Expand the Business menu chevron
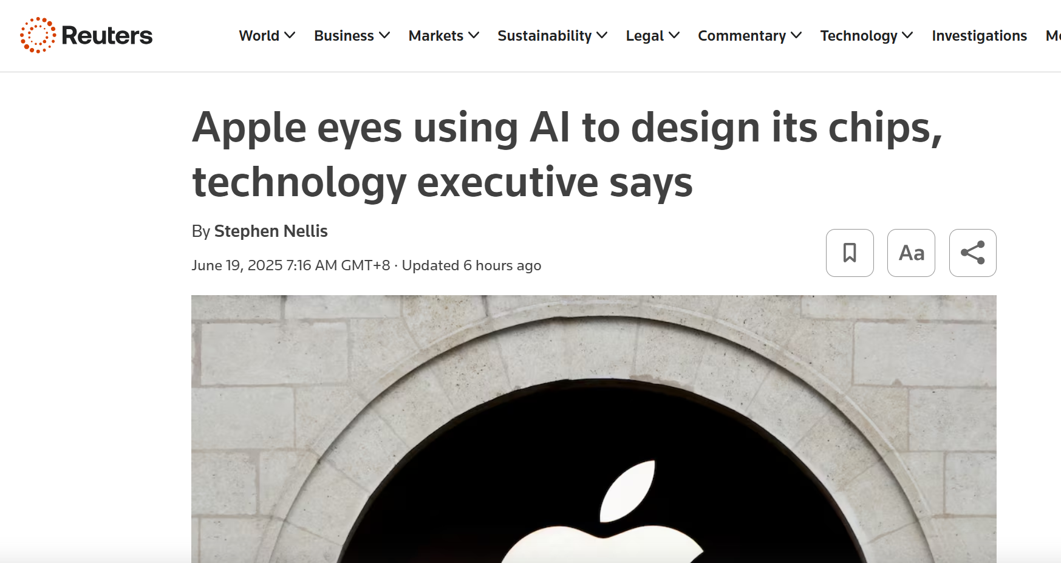 [384, 35]
